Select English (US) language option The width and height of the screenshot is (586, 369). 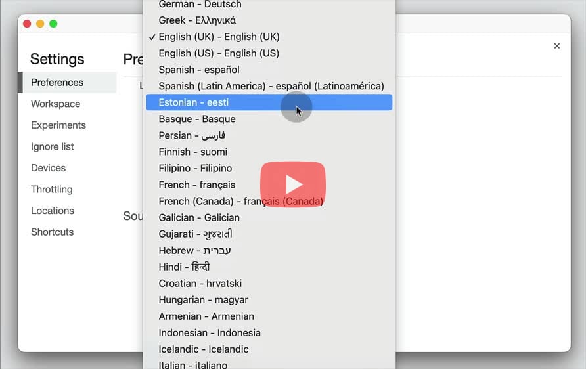coord(269,53)
